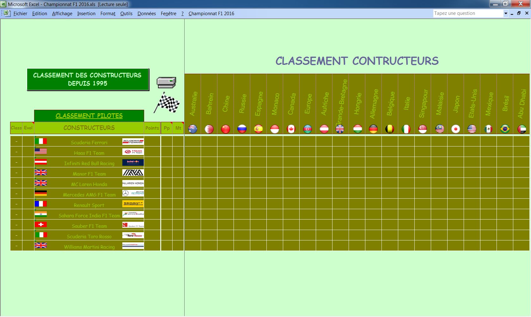Open the Outils menu
Screen dimensions: 531x317
[x=126, y=13]
